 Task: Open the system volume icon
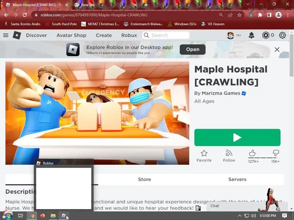tap(253, 216)
